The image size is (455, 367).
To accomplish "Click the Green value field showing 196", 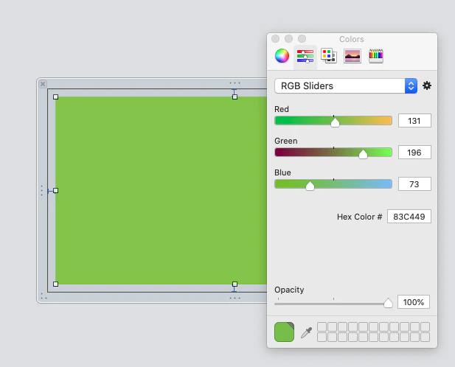I will coord(414,153).
